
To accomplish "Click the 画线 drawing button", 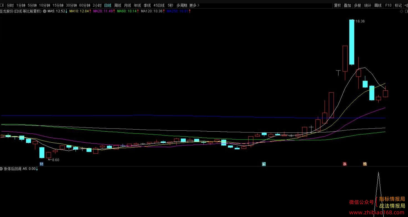I will 378,5.
